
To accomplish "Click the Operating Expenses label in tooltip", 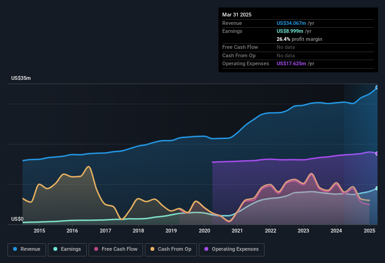I will (246, 64).
